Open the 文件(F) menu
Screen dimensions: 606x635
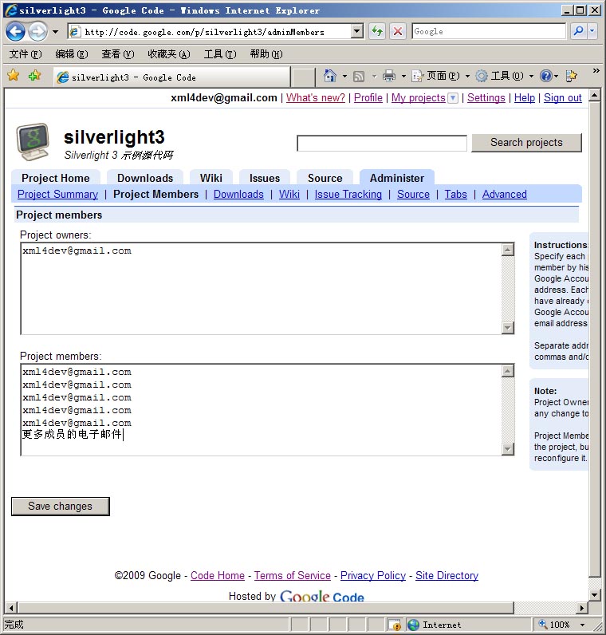click(x=26, y=54)
